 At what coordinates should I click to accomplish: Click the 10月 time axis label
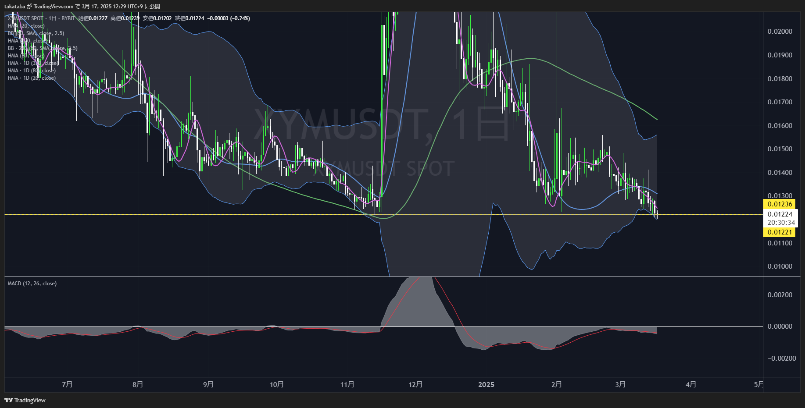click(x=277, y=384)
